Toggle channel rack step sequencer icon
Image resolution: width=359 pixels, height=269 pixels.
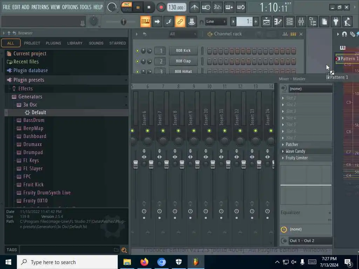click(x=293, y=34)
